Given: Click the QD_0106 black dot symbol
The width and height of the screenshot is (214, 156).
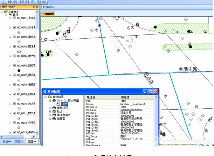Looking at the screenshot, I should pyautogui.click(x=19, y=70).
